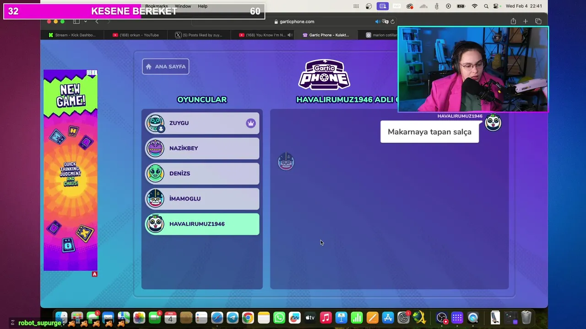This screenshot has height=329, width=586.
Task: Open Control Center in the menu bar
Action: click(496, 6)
